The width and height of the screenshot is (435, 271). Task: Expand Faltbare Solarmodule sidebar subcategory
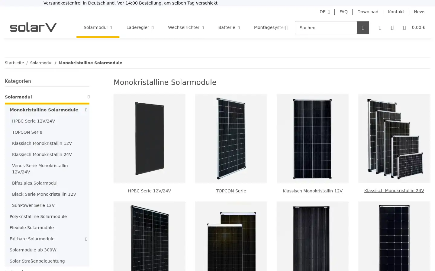[x=86, y=239]
